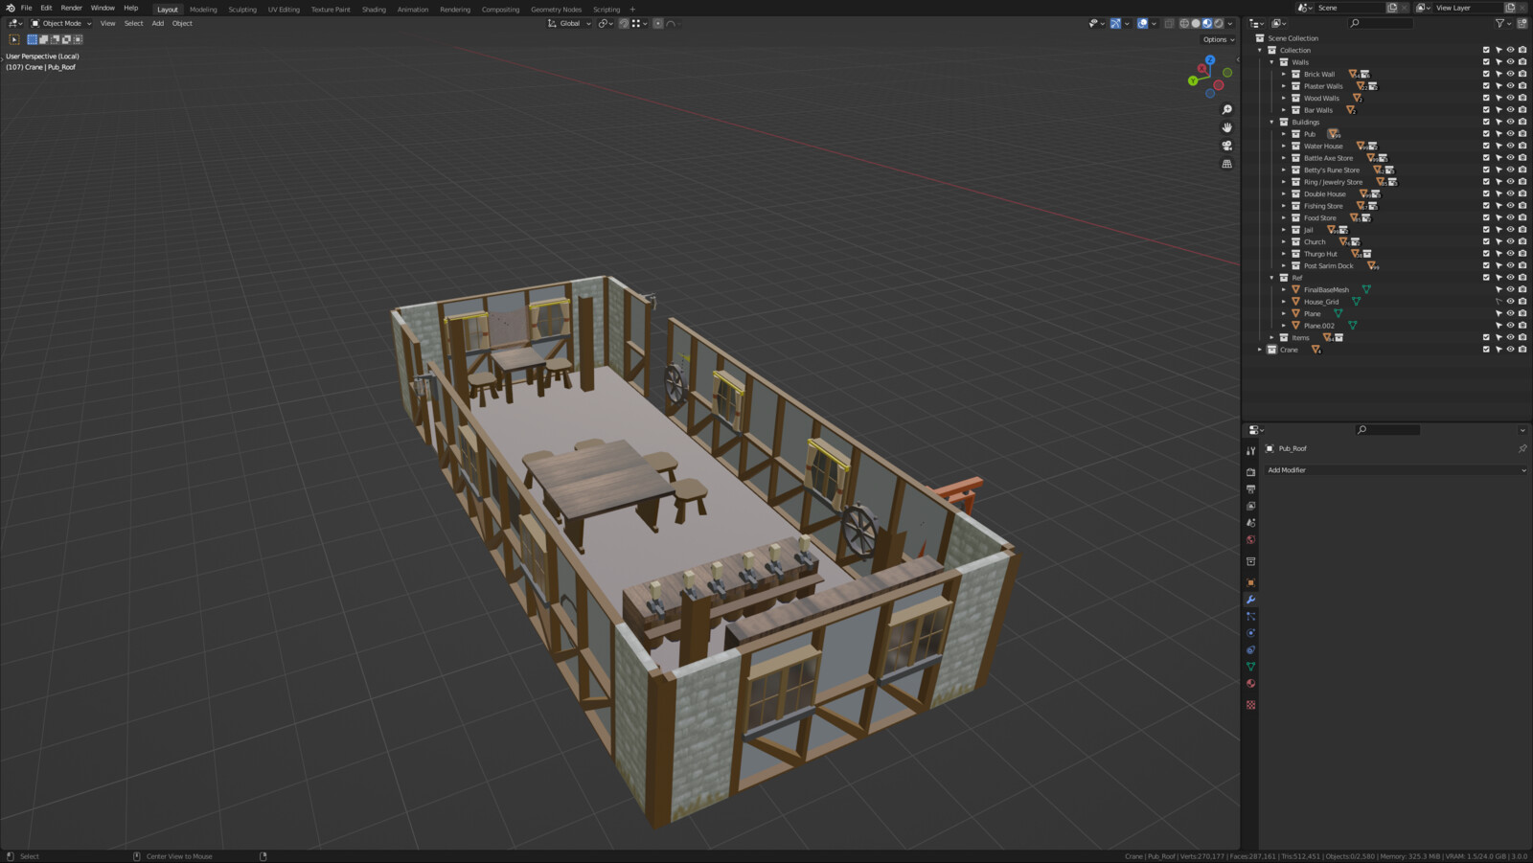Screen dimensions: 1533x863
Task: Open the File menu
Action: 27,8
